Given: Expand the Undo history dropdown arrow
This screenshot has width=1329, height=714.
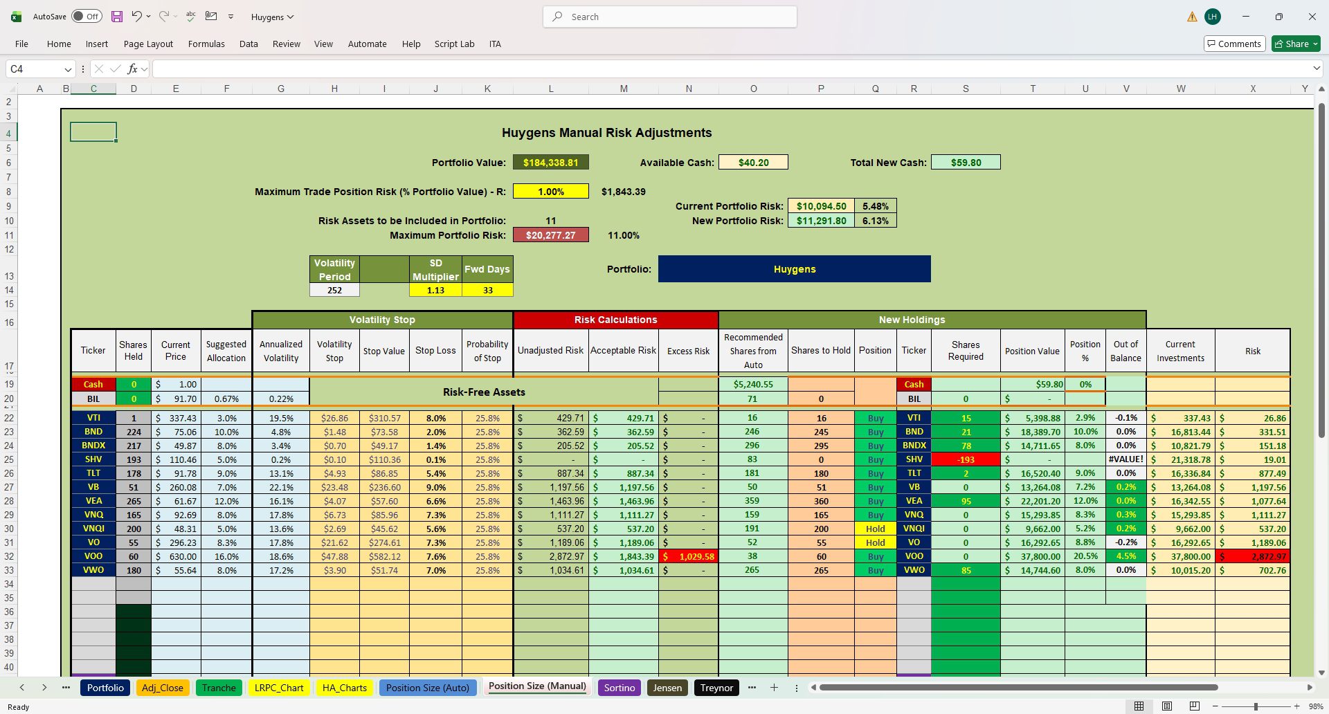Looking at the screenshot, I should tap(148, 17).
